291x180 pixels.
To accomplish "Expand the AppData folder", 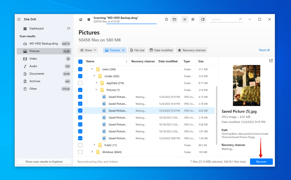I will click(x=97, y=83).
